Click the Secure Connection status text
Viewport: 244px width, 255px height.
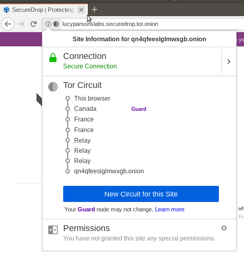click(90, 66)
